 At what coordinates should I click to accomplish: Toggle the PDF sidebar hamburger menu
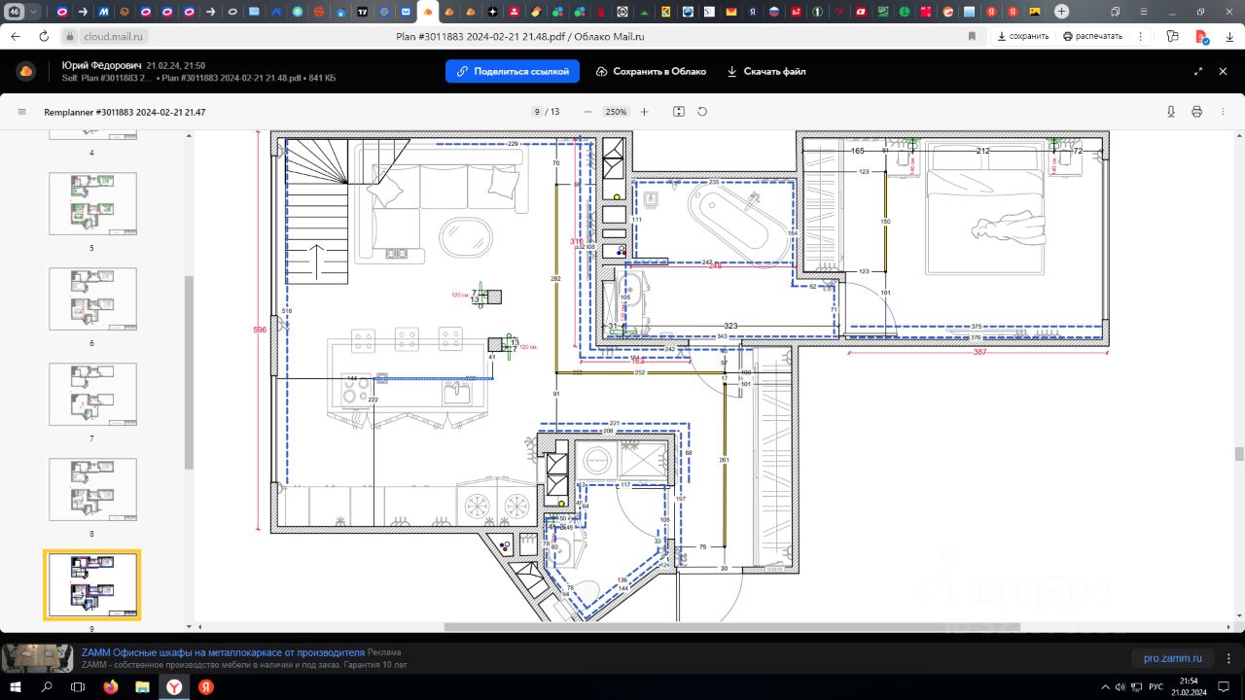(x=21, y=112)
